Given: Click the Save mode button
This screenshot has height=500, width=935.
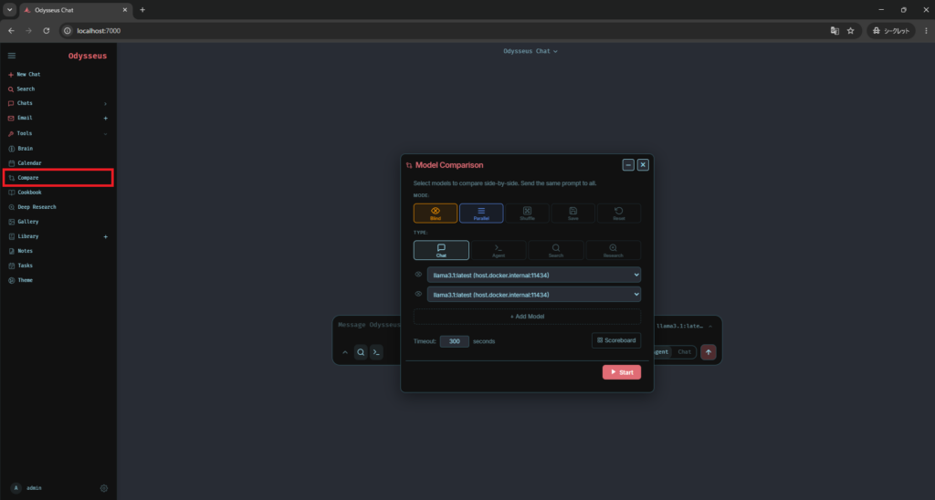Looking at the screenshot, I should 573,214.
